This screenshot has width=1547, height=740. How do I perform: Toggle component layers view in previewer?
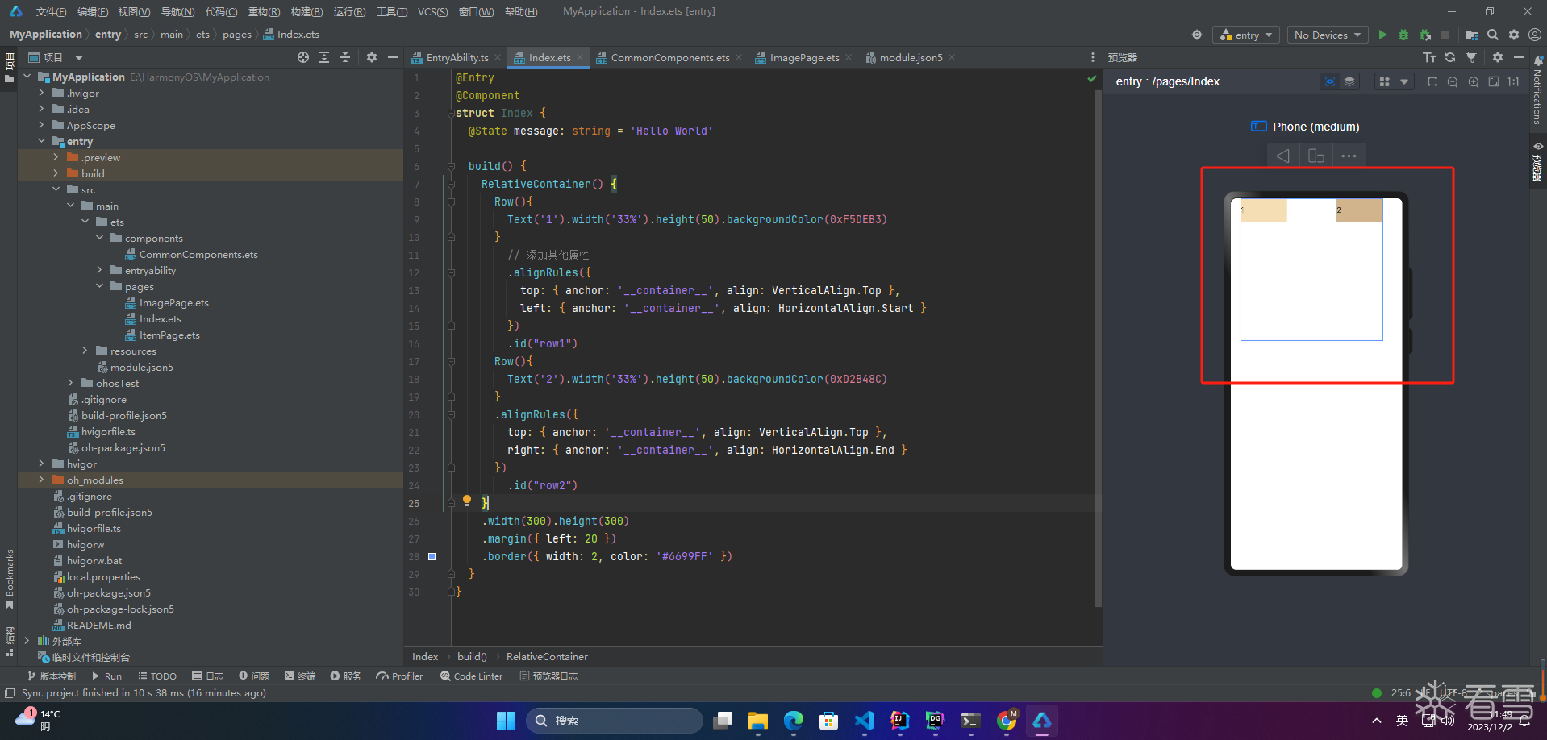(1349, 81)
